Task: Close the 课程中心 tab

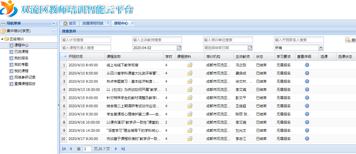Action: pos(132,23)
